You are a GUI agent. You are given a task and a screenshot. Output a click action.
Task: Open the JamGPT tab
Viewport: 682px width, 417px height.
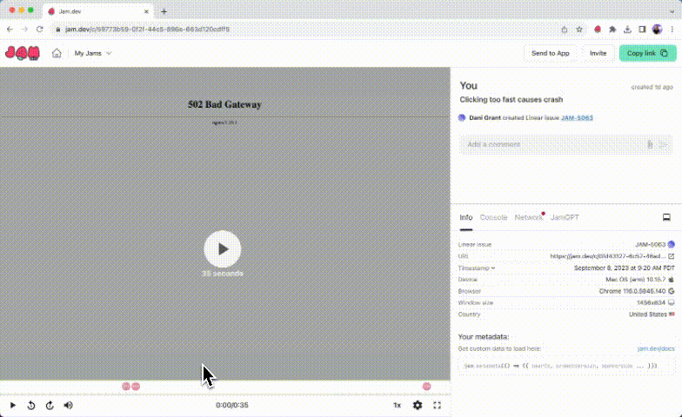(x=565, y=217)
